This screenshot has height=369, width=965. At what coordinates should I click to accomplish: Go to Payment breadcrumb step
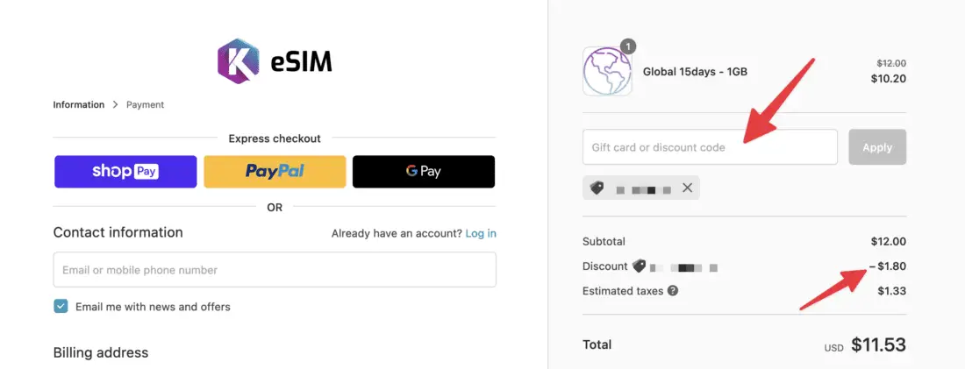(x=145, y=105)
